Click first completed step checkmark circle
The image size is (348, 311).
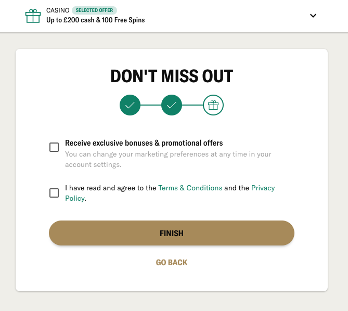pos(130,105)
